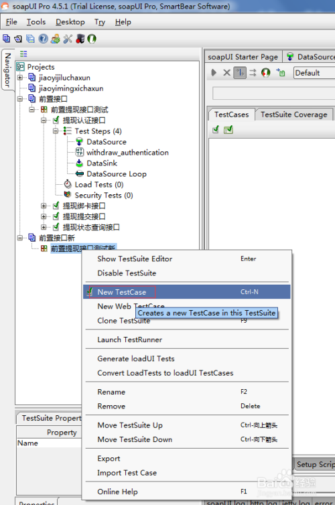This screenshot has height=505, width=335.
Task: Click the DataSource step icon in tree
Action: click(x=79, y=141)
